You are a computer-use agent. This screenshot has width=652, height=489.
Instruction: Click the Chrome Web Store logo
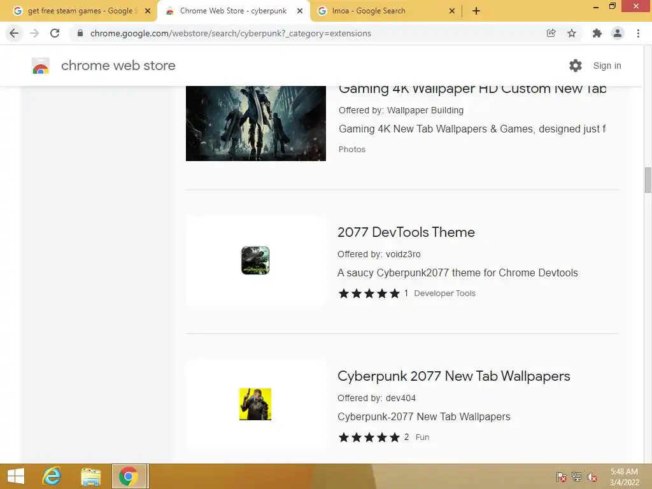pos(41,66)
